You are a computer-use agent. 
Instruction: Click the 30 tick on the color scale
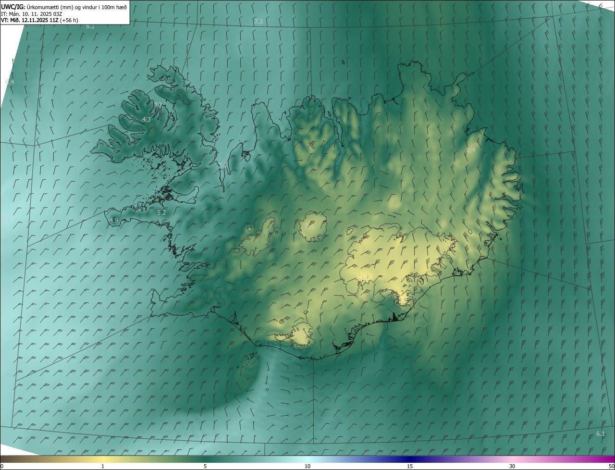tap(512, 466)
